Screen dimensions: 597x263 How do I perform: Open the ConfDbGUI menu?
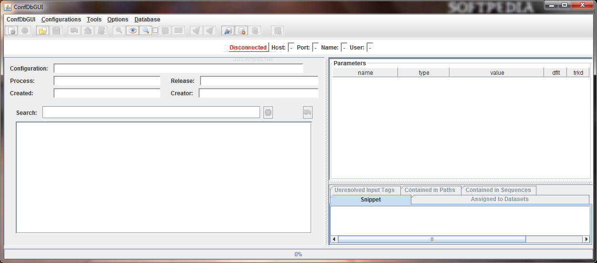[21, 20]
